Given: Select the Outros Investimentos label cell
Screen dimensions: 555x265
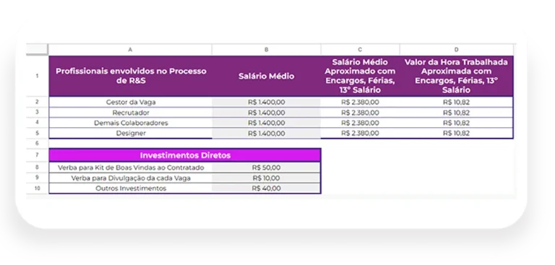Looking at the screenshot, I should pos(131,188).
